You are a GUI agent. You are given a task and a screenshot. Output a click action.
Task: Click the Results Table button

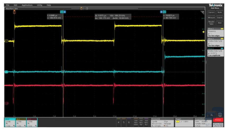[x=211, y=23]
